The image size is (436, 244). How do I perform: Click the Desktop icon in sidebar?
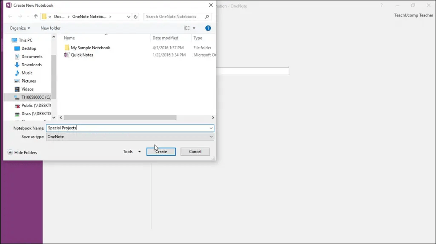(x=17, y=48)
